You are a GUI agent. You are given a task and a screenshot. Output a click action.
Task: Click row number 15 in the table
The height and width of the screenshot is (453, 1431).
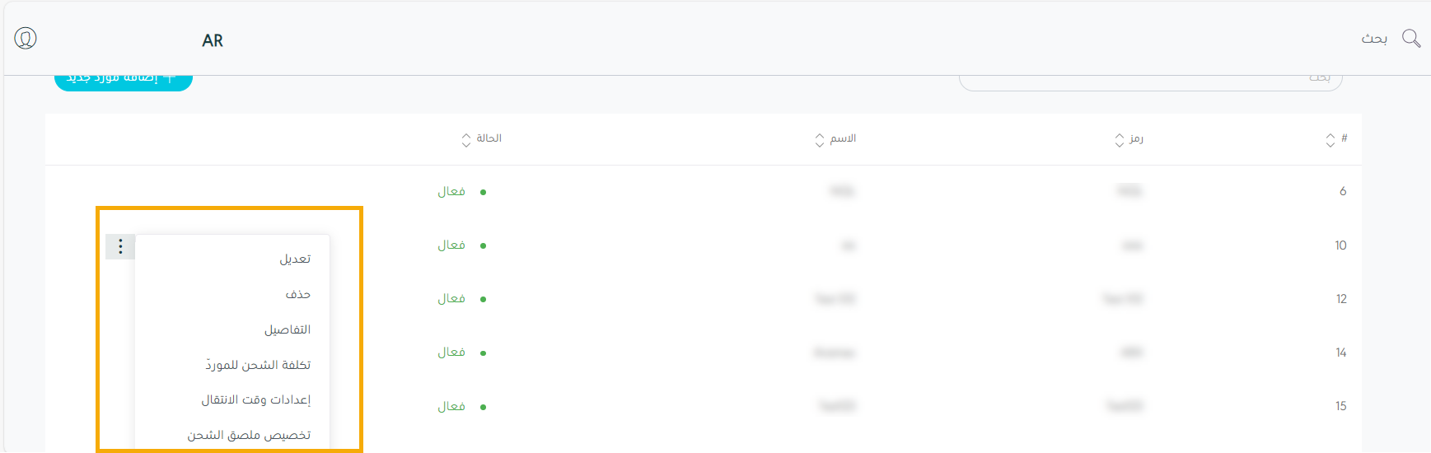[x=1340, y=406]
